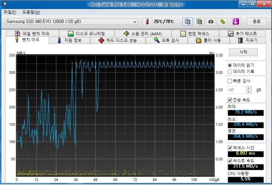Click the 217.5 MB/s burst rate value
This screenshot has height=185, width=272.
(x=246, y=167)
